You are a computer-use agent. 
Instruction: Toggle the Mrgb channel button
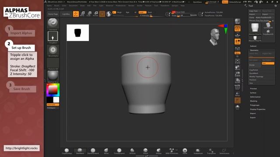point(119,12)
